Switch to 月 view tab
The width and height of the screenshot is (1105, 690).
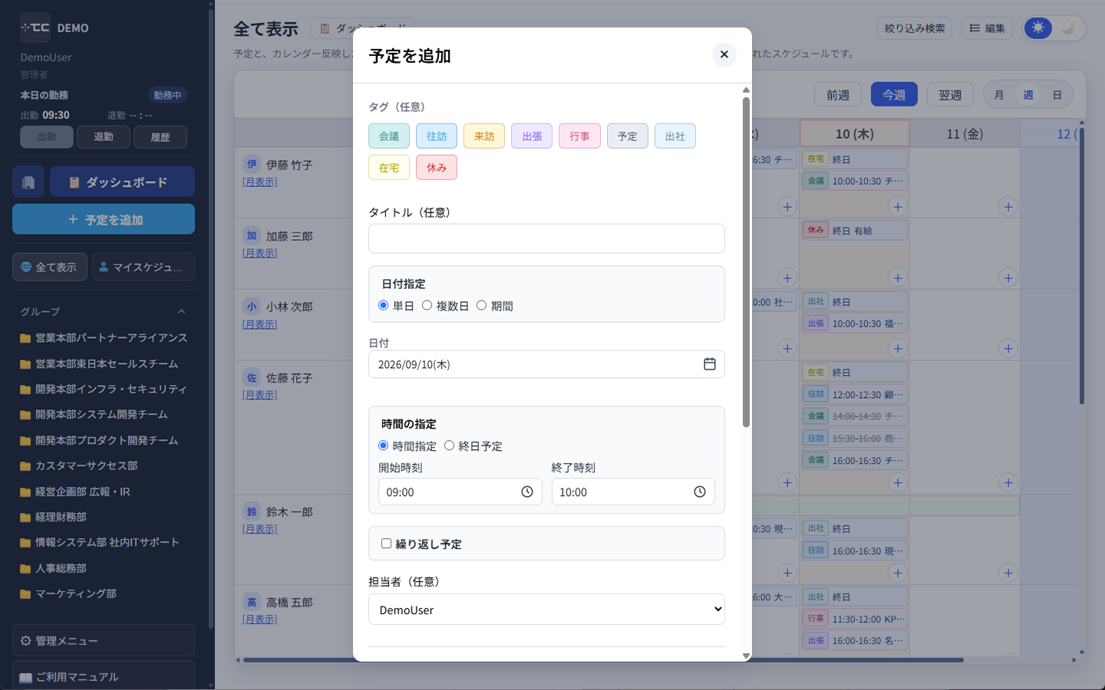pos(998,95)
